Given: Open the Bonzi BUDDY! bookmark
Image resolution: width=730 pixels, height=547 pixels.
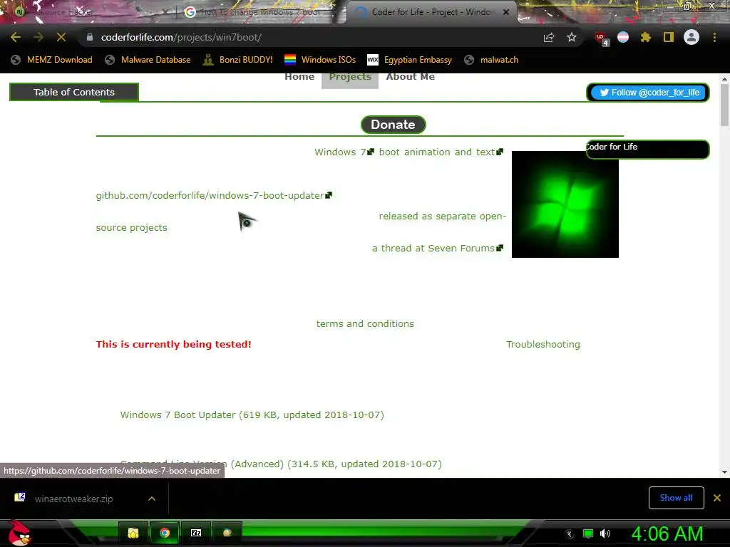Looking at the screenshot, I should (x=238, y=60).
